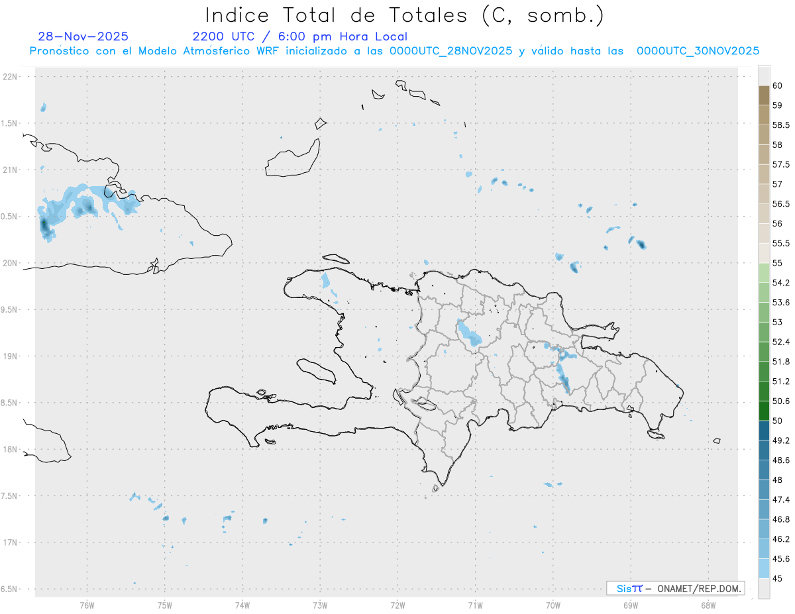Click the colorbar label '46.2'
Viewport: 795px width, 614px height.
coord(781,538)
